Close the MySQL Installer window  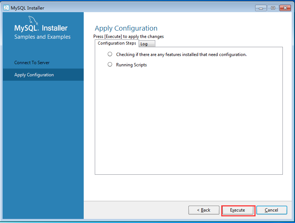coord(285,8)
